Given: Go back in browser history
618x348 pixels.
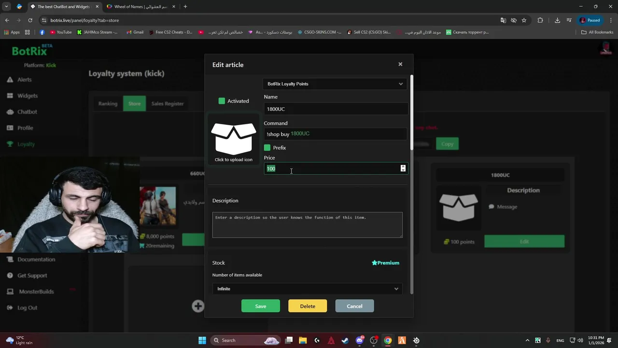Looking at the screenshot, I should coord(7,20).
